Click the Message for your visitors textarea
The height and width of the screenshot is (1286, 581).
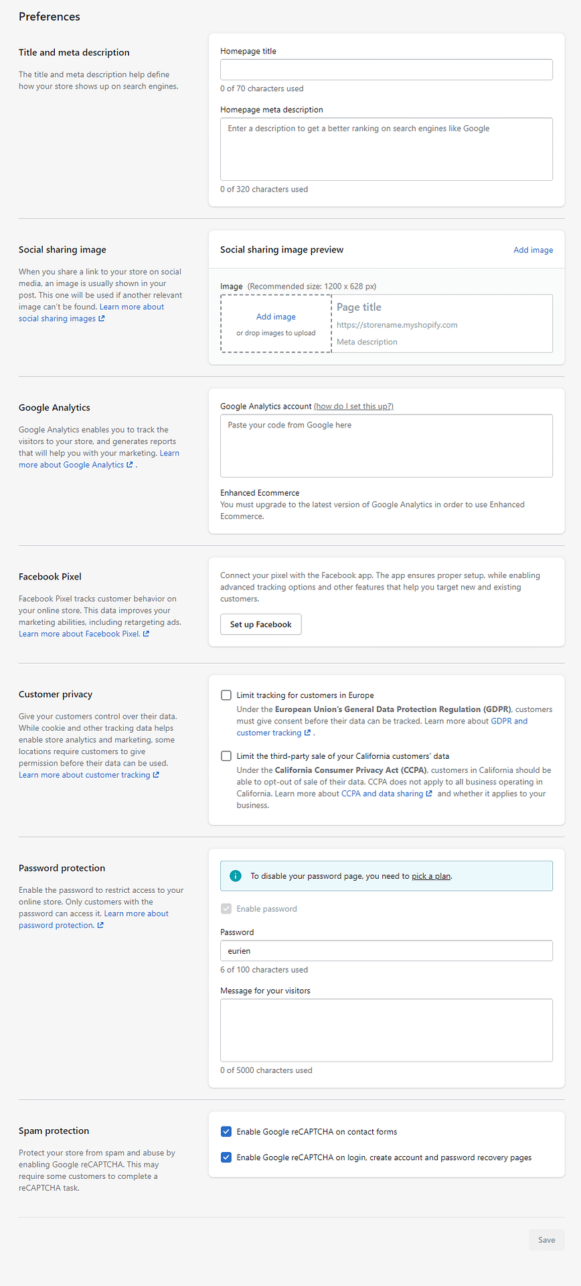pos(386,1030)
